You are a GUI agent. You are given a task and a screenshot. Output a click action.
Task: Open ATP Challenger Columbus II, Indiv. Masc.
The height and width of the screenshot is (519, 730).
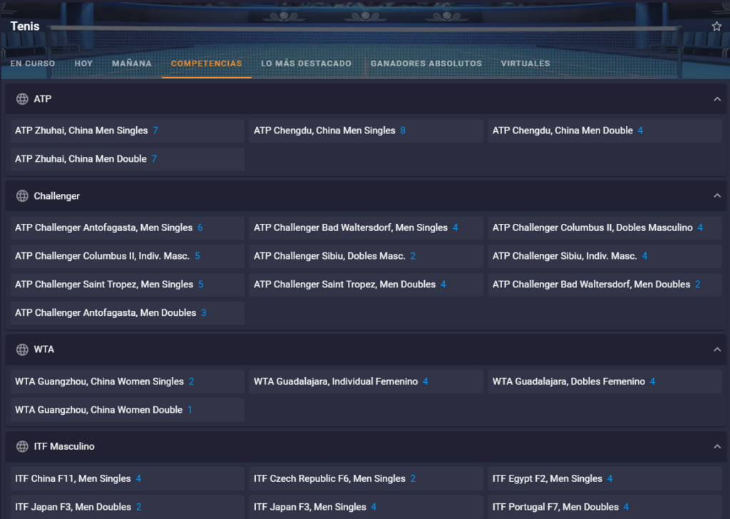point(127,256)
